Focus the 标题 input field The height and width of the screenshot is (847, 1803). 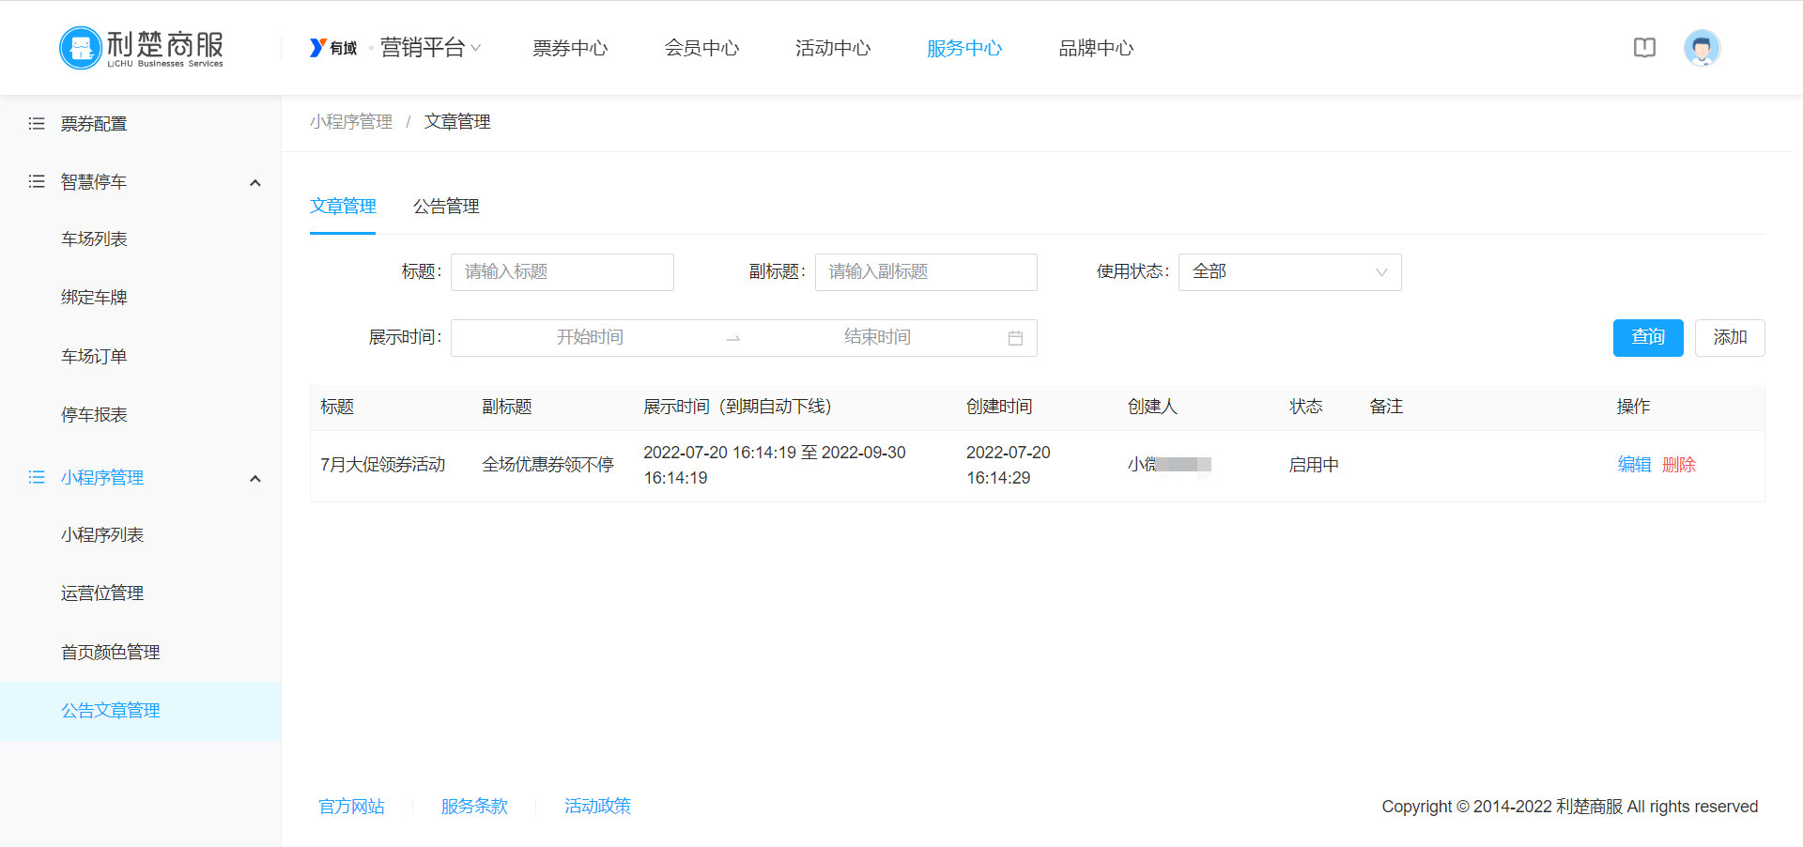pos(562,272)
